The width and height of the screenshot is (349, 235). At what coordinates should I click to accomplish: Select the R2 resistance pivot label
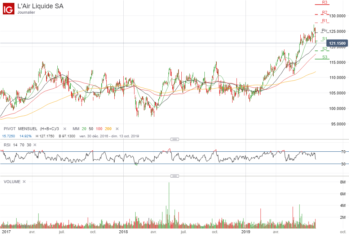point(325,12)
